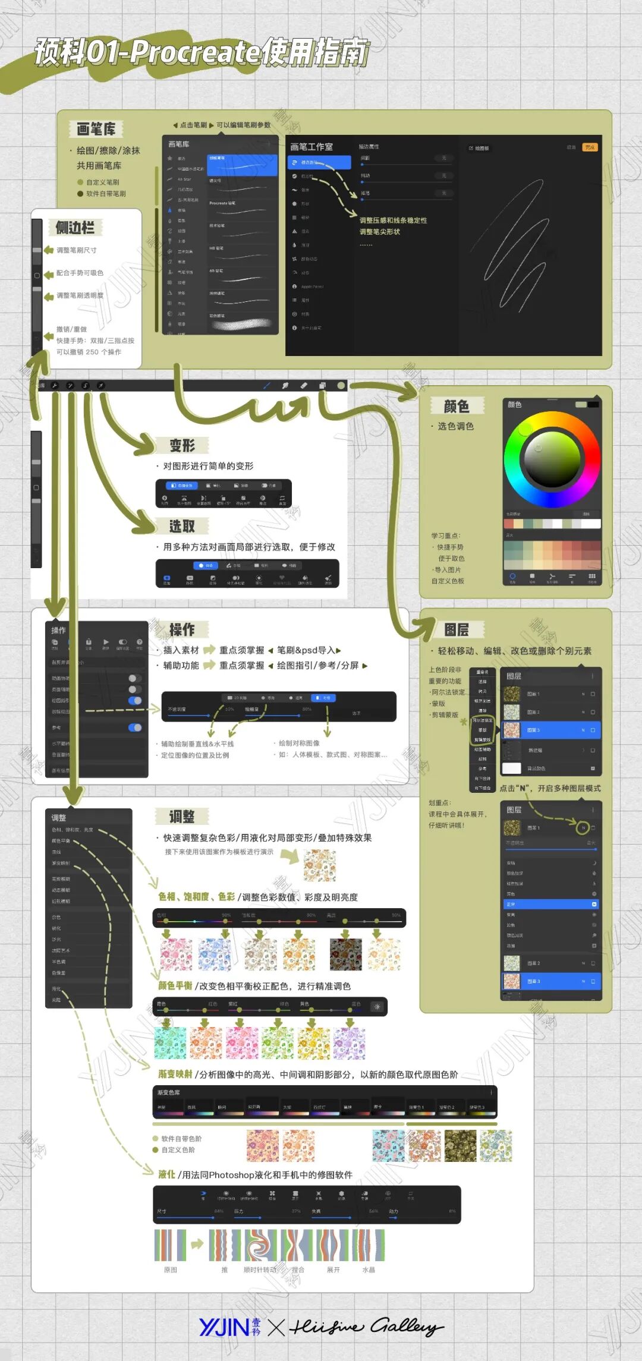642x1361 pixels.
Task: Disable the 绘图指引 switch in Actions panel
Action: (x=135, y=701)
